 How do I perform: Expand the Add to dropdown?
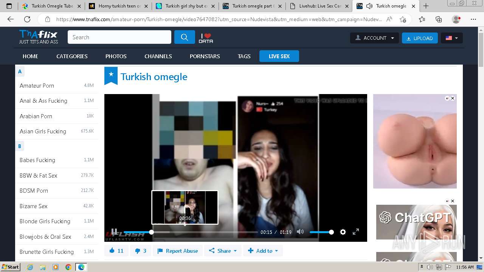click(x=263, y=251)
